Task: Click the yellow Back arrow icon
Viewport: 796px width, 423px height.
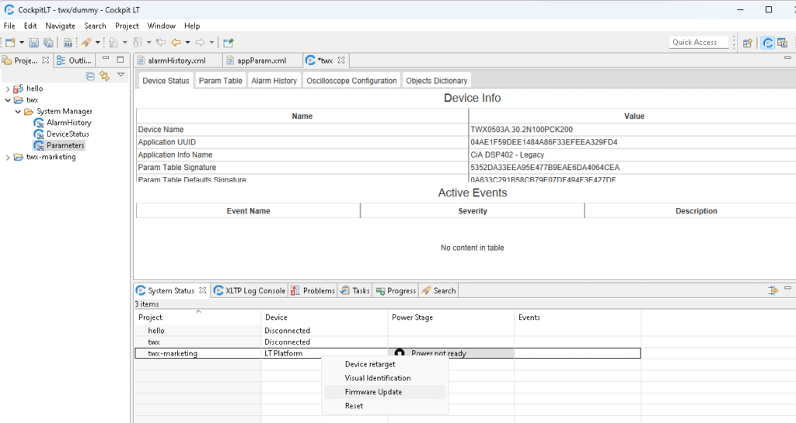Action: (x=176, y=43)
